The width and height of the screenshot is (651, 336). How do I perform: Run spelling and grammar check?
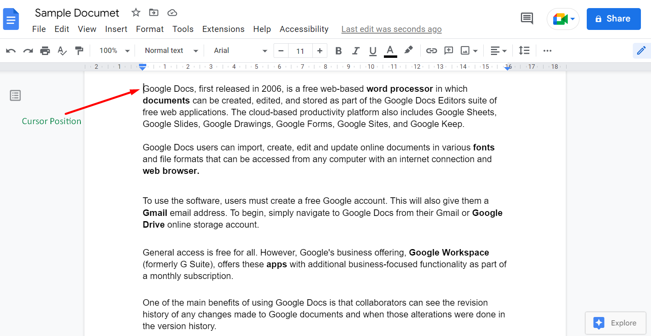62,51
